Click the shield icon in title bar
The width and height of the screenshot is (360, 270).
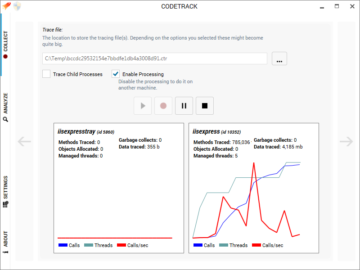17,6
